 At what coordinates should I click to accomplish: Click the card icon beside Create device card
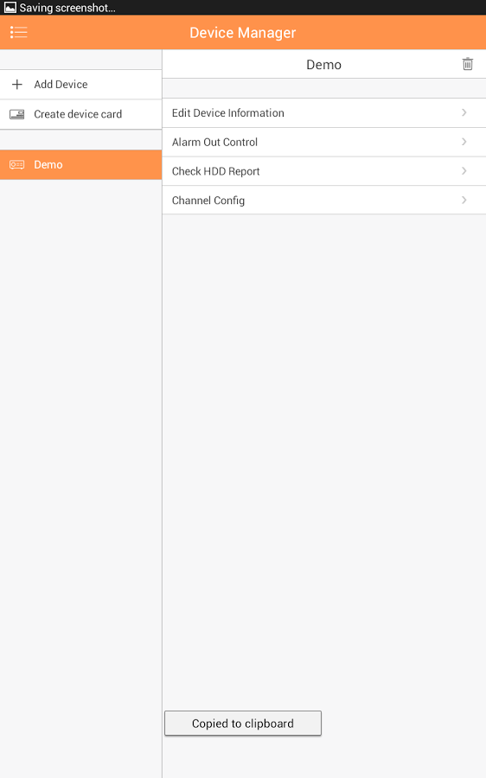click(x=17, y=114)
